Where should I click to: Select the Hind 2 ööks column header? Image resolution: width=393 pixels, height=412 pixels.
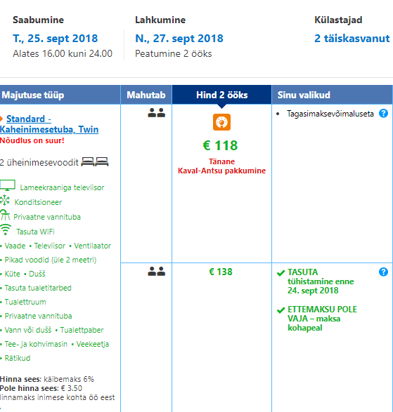(x=221, y=95)
